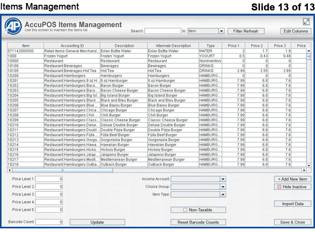Select item row 071142000500
The width and height of the screenshot is (315, 232).
157,51
